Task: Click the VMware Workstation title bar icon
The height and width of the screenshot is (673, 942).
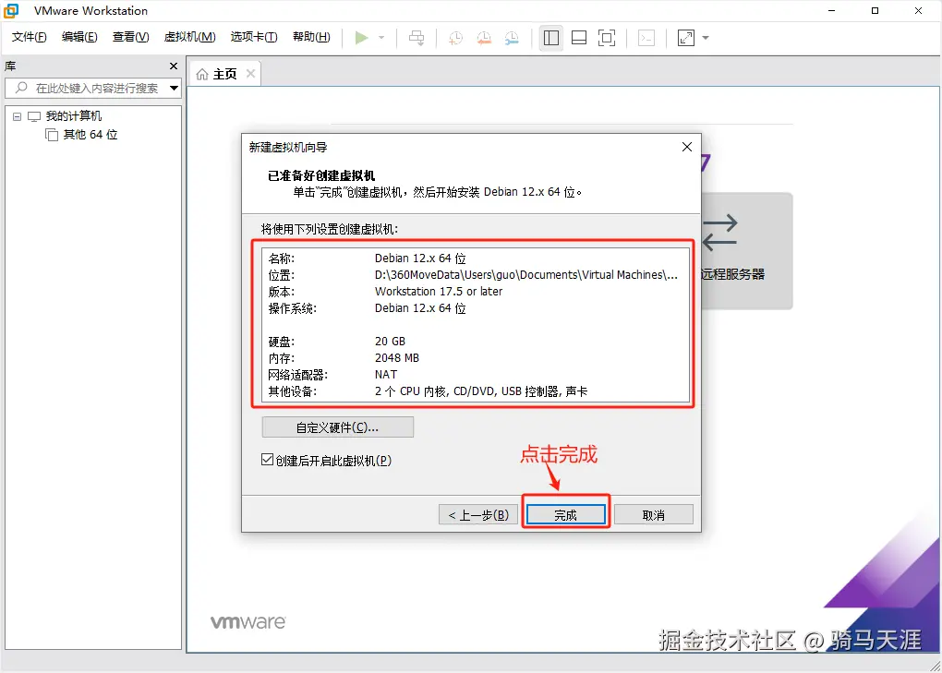Action: [11, 11]
